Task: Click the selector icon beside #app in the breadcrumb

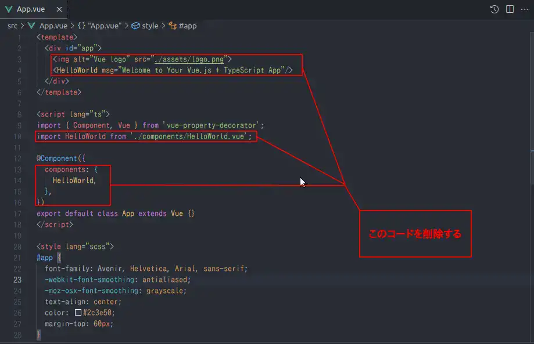Action: click(173, 26)
